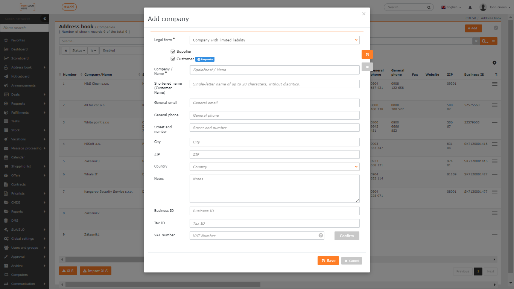The image size is (514, 289).
Task: Open the notifications bell
Action: pos(470,7)
